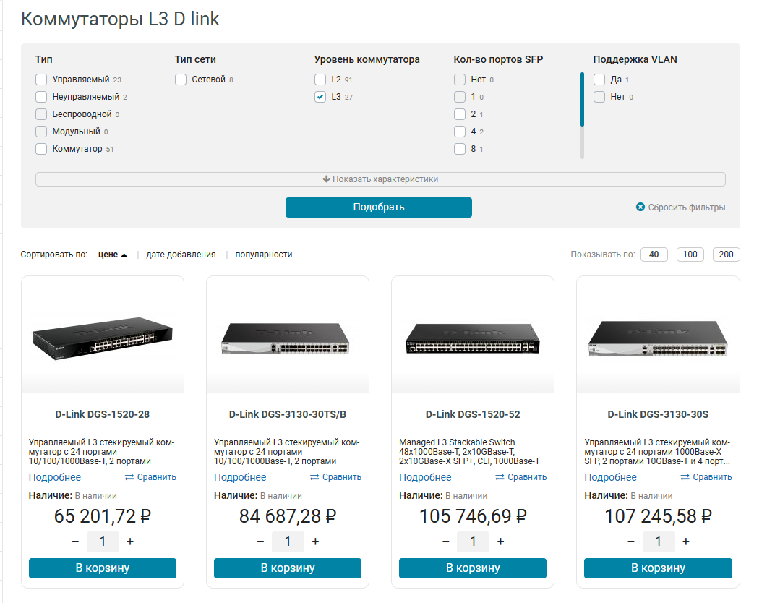
Task: Click compare arrows icon for DGS-1520-28
Action: [129, 477]
